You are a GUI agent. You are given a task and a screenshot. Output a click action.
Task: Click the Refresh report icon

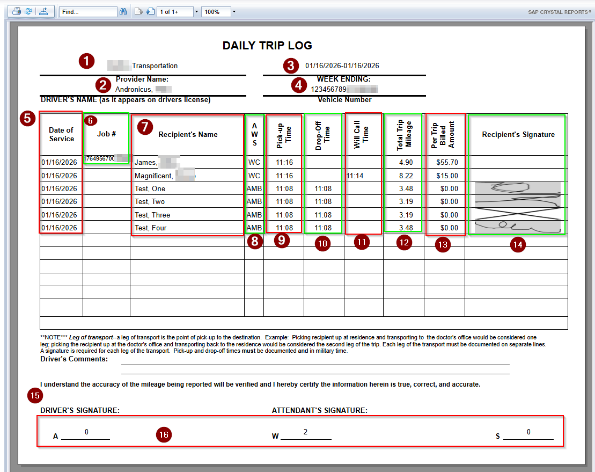tap(28, 11)
